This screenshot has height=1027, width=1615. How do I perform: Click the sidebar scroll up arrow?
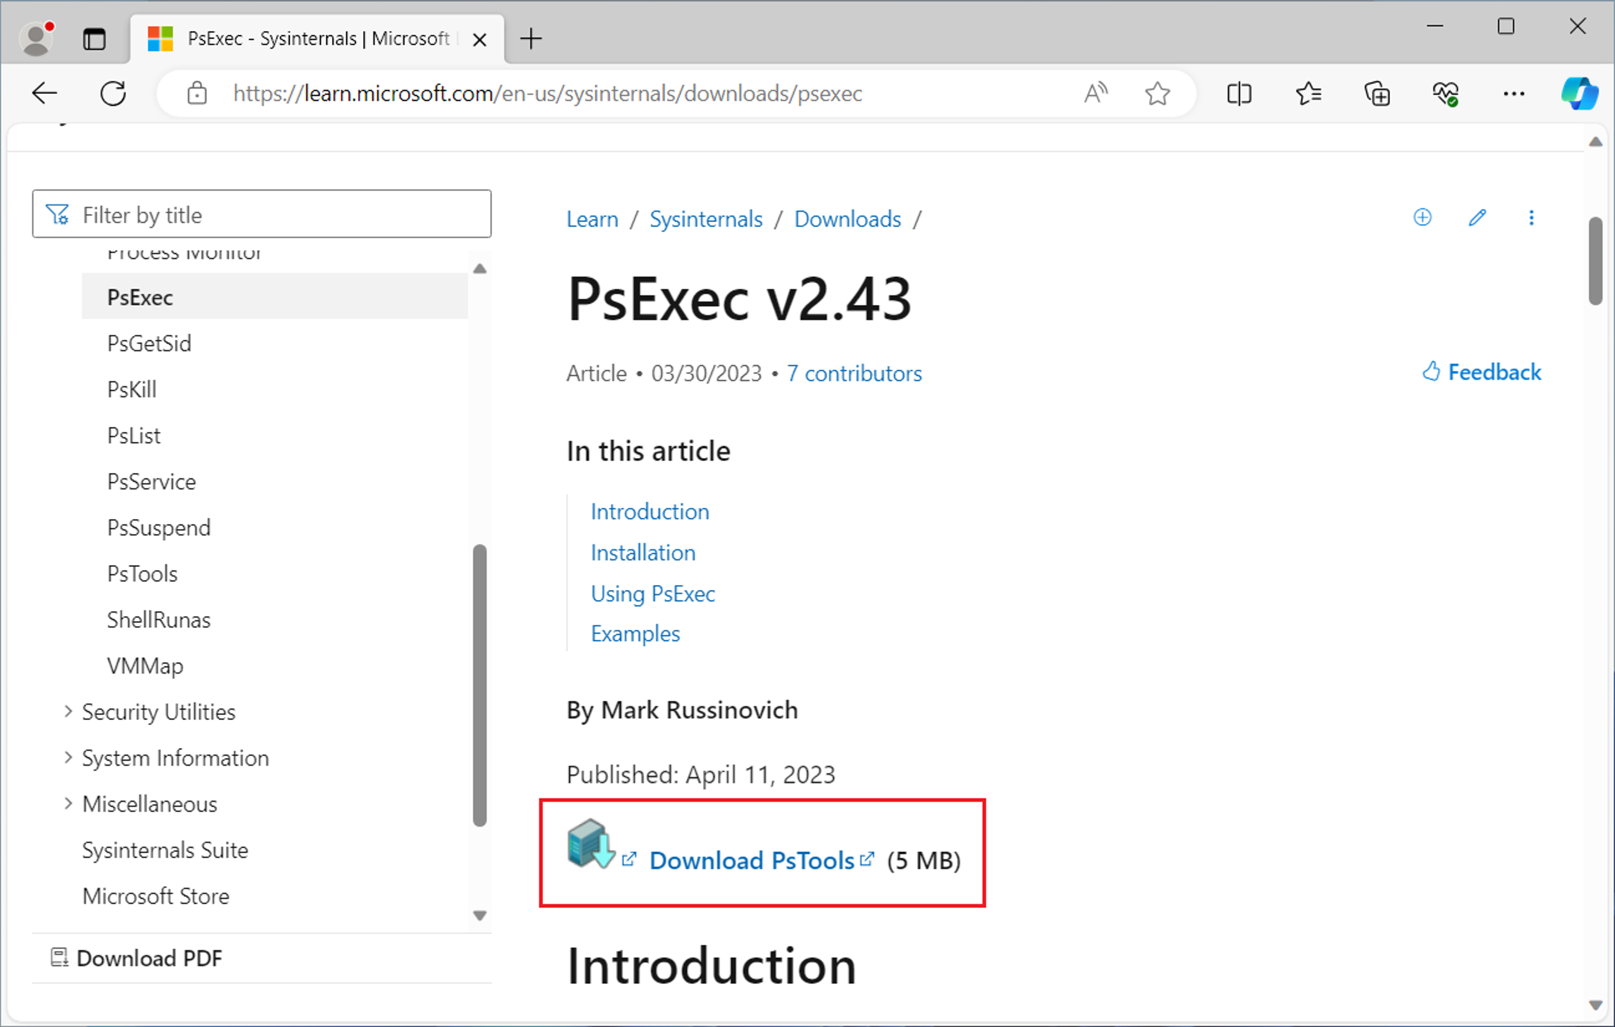[x=479, y=269]
